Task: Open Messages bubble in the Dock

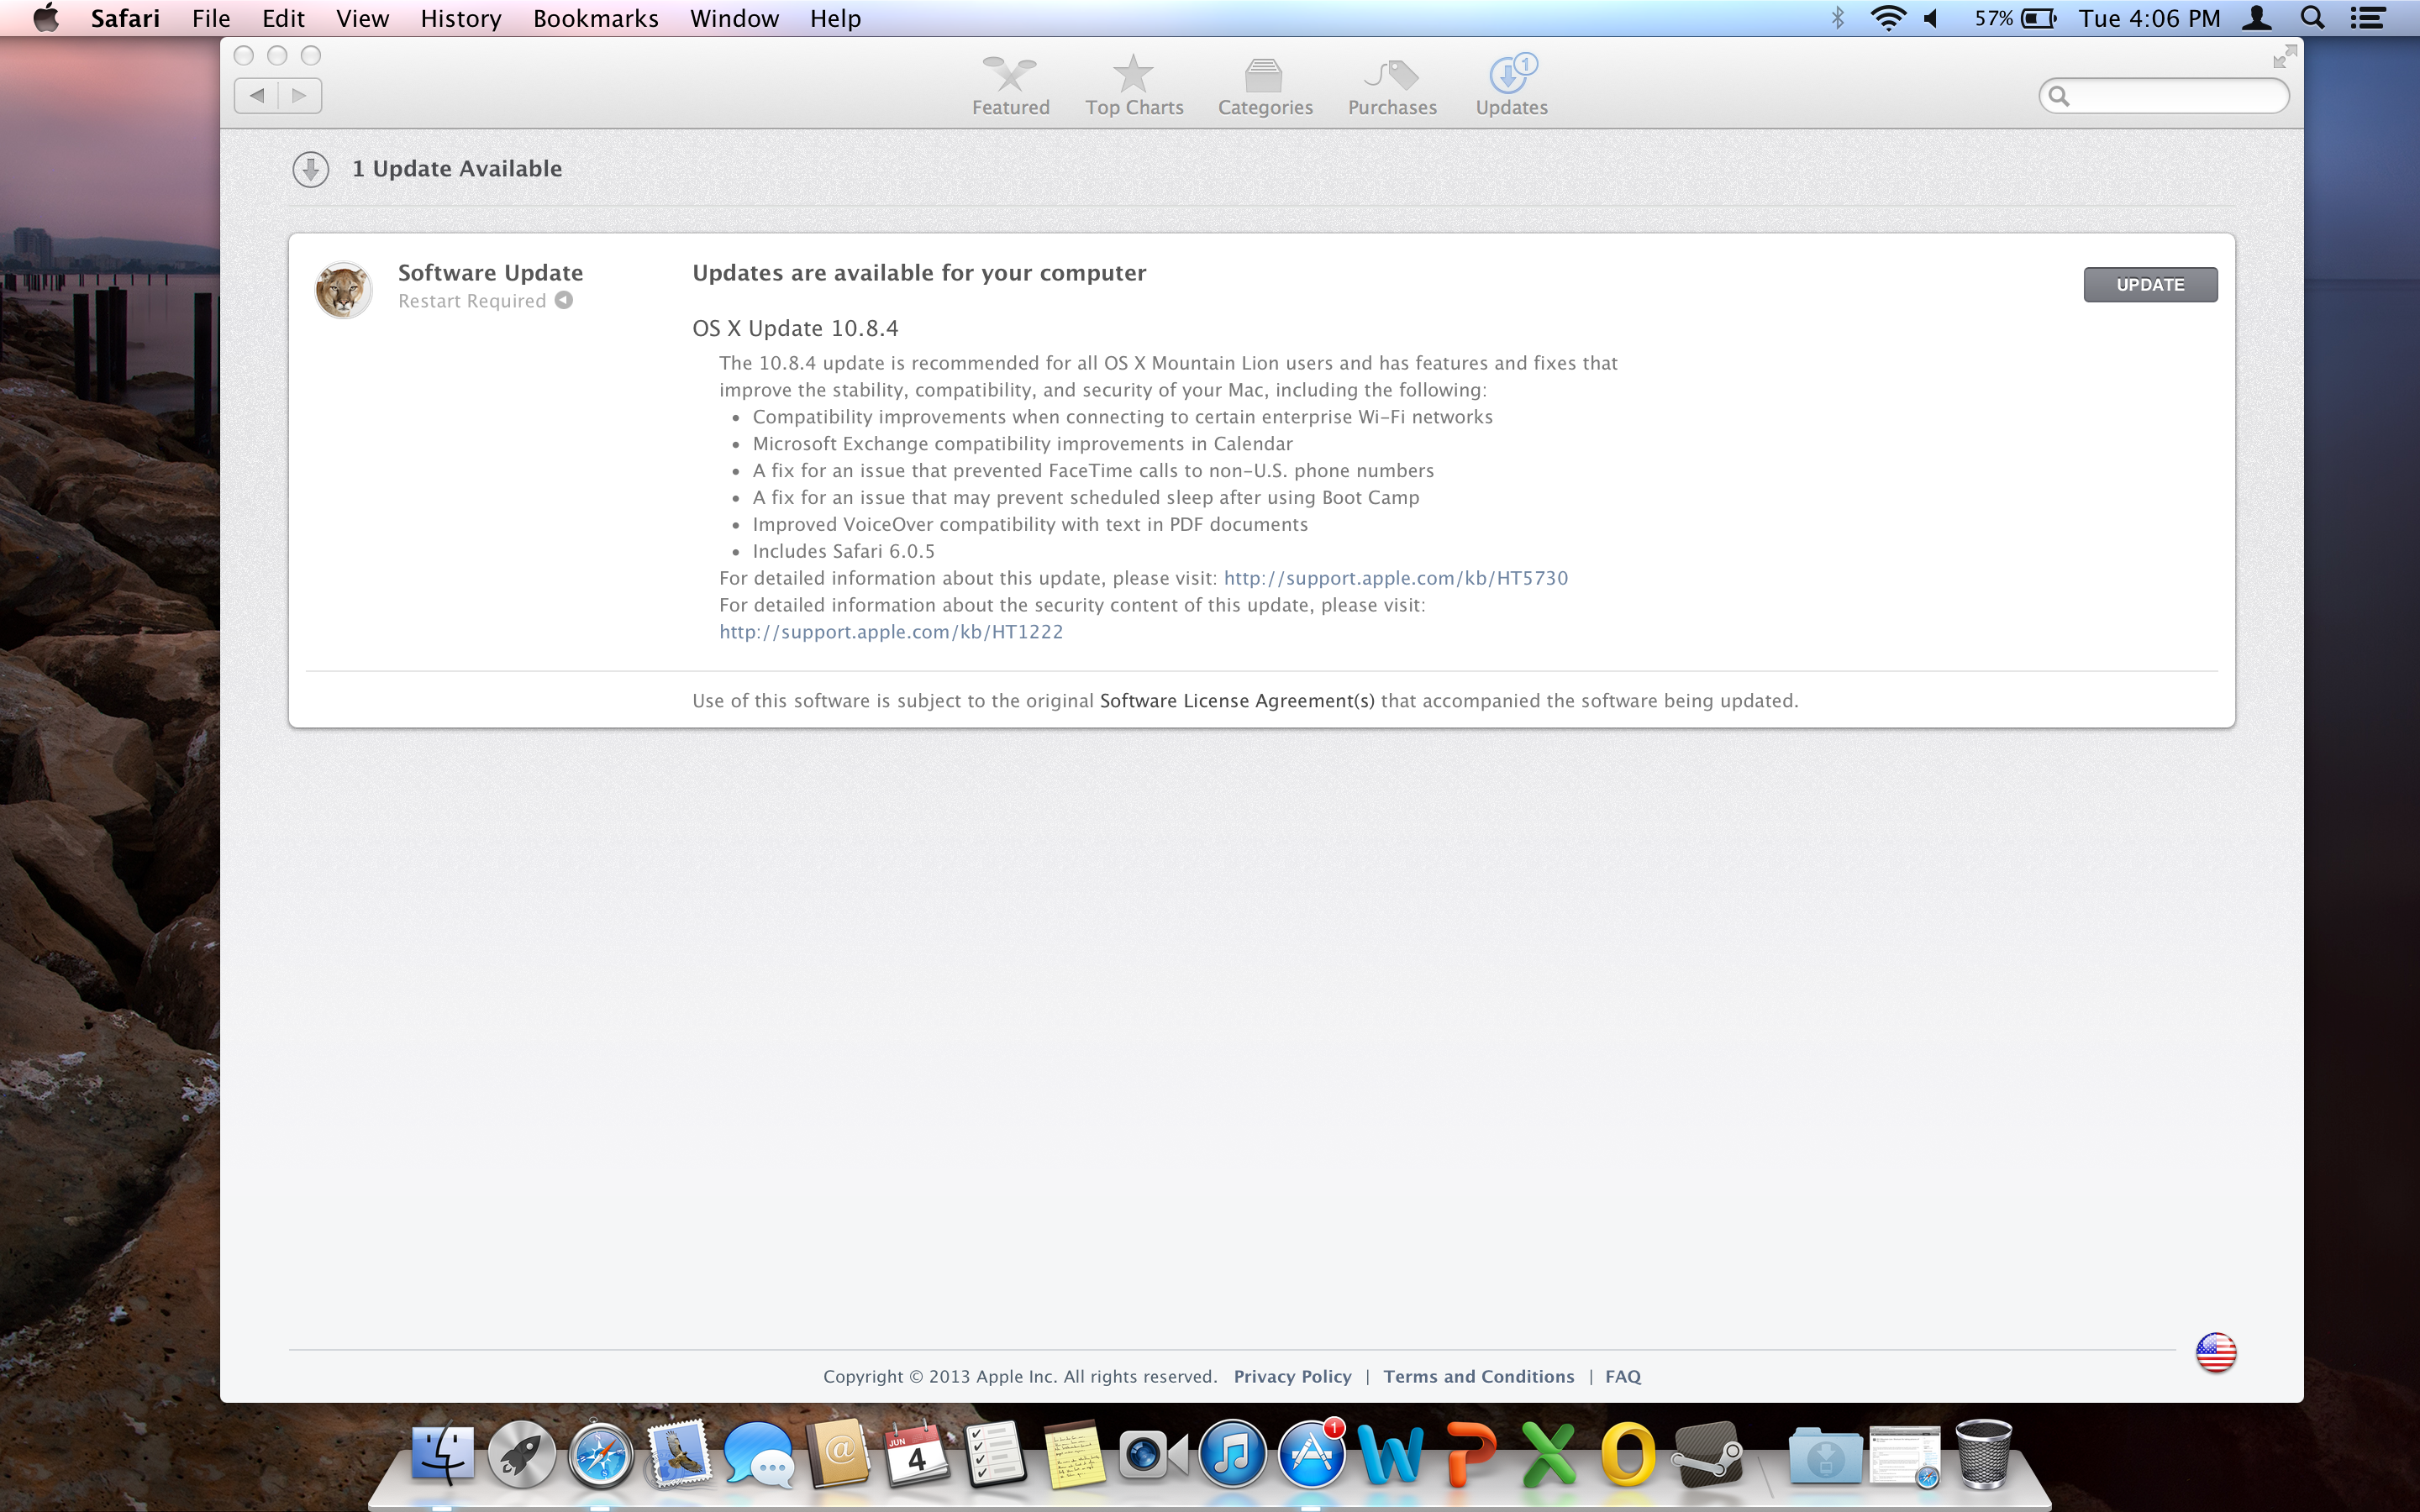Action: (758, 1455)
